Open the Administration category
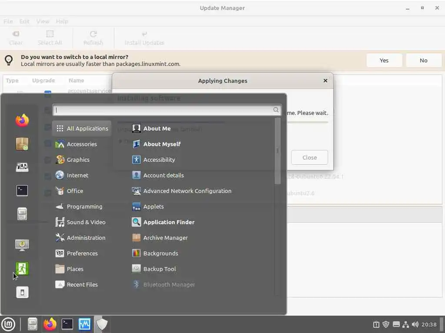445x333 pixels. coord(82,238)
